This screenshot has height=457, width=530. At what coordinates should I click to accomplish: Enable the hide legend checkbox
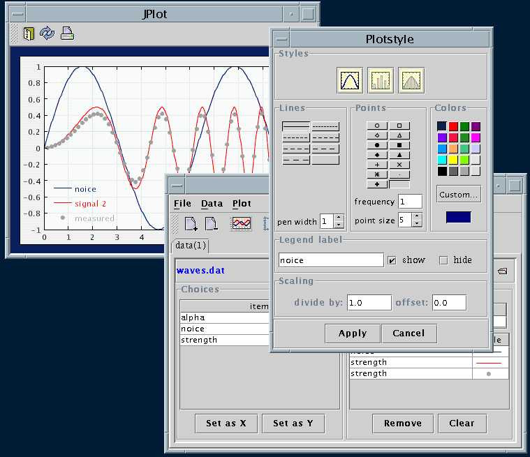[x=443, y=260]
